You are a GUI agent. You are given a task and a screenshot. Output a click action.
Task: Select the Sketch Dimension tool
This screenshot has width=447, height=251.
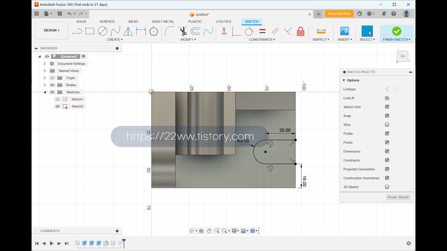point(141,31)
